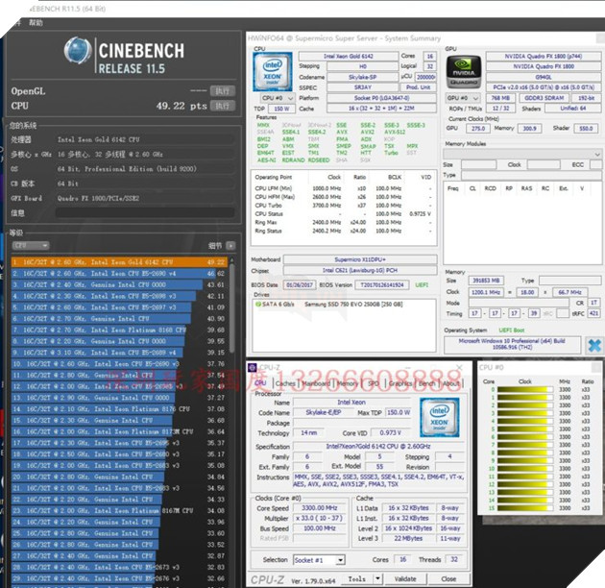
Task: Open the Help menu in Cinebench
Action: tap(36, 23)
